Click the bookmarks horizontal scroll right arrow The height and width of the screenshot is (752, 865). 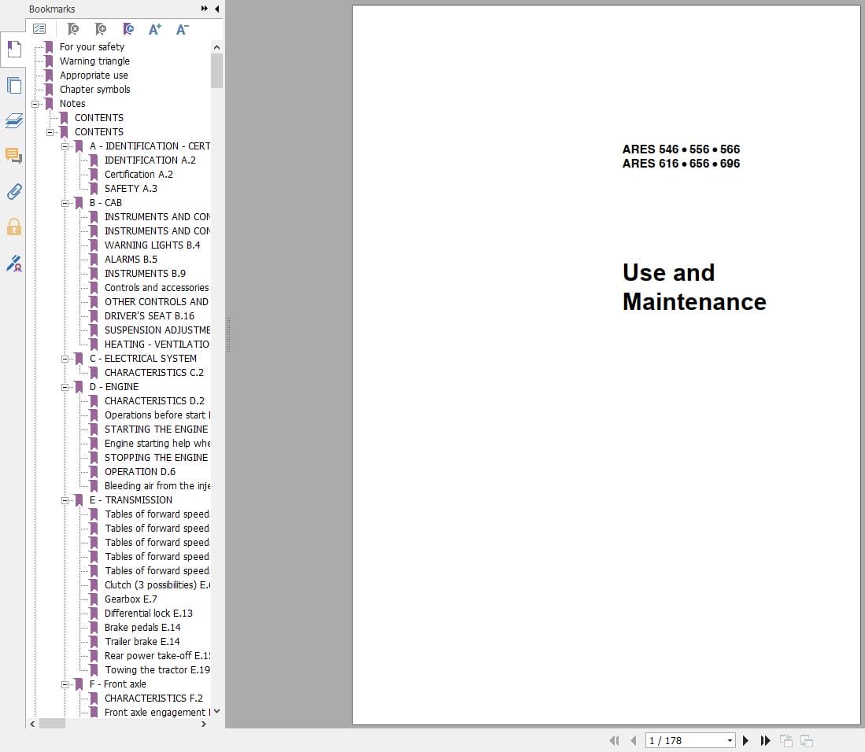coord(204,724)
